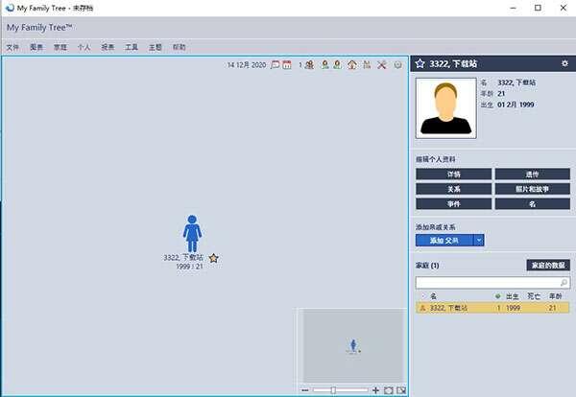Screen dimensions: 576x397
Task: Open the 工具 menu
Action: 132,46
